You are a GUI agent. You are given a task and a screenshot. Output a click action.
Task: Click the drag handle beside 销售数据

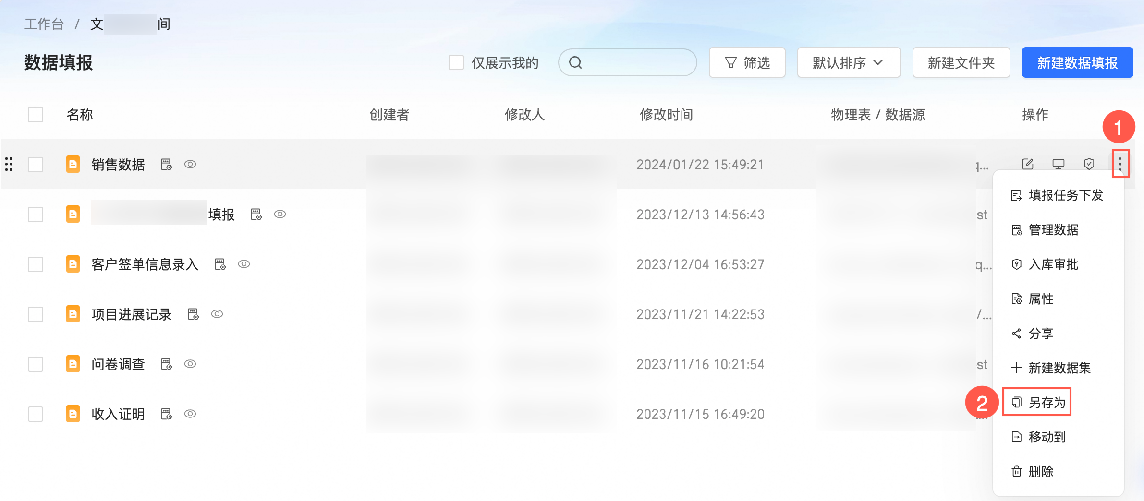(x=9, y=164)
